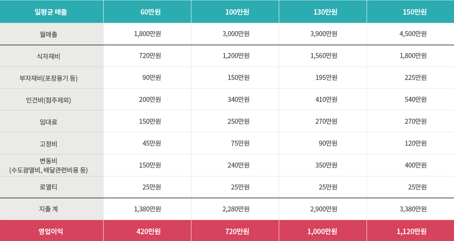Click the 1,800만원 monthly sales cell
The height and width of the screenshot is (241, 454).
[147, 34]
